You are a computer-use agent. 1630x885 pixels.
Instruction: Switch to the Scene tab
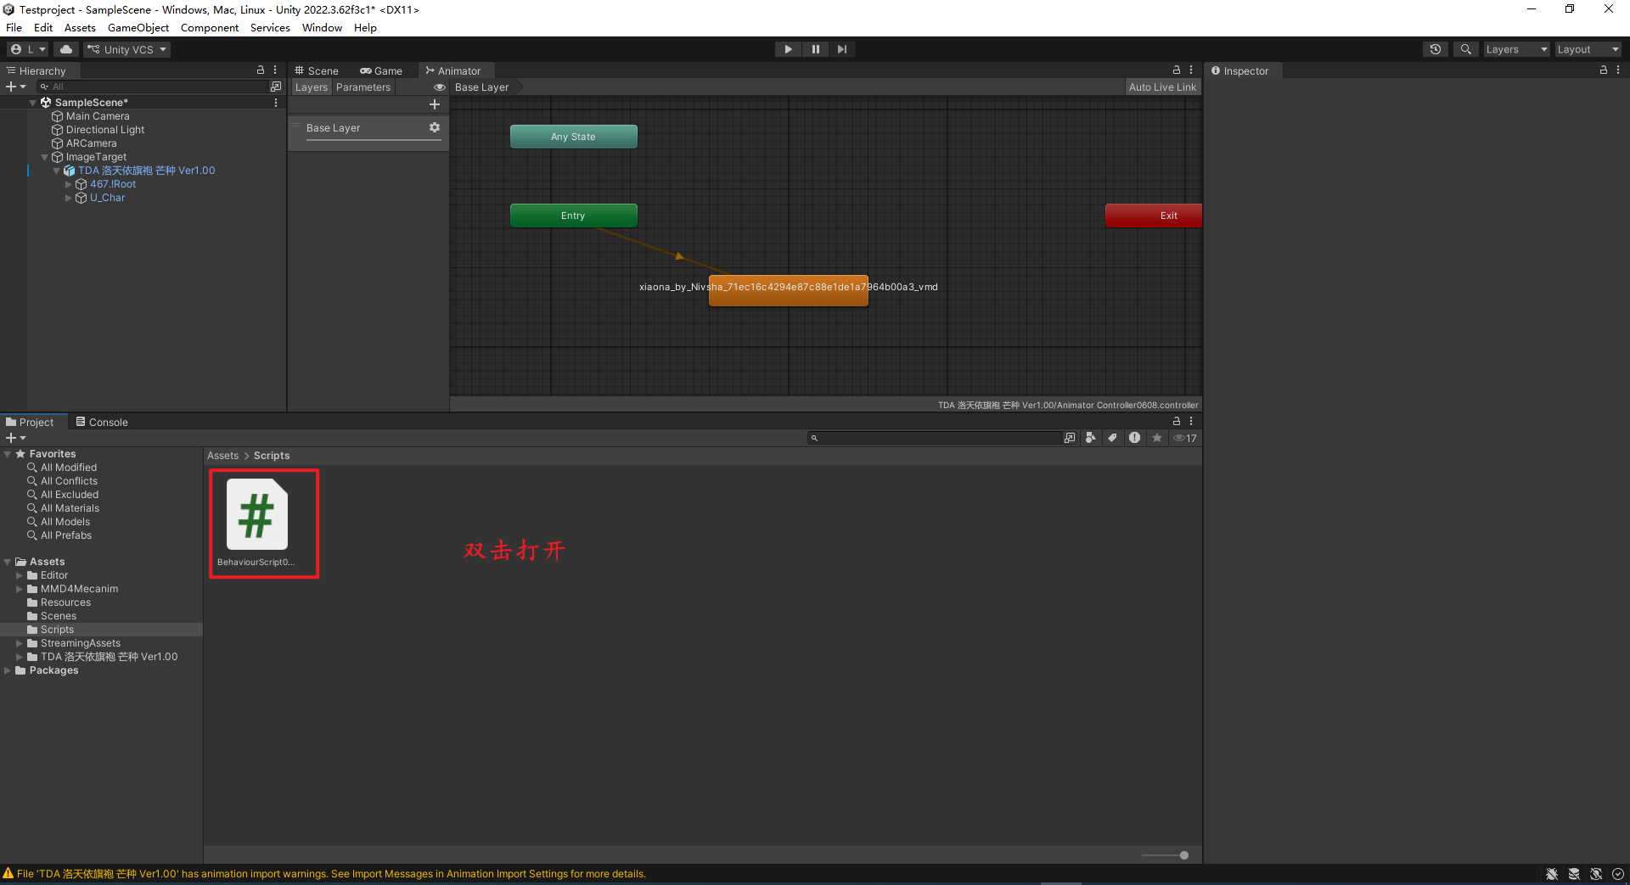coord(317,70)
